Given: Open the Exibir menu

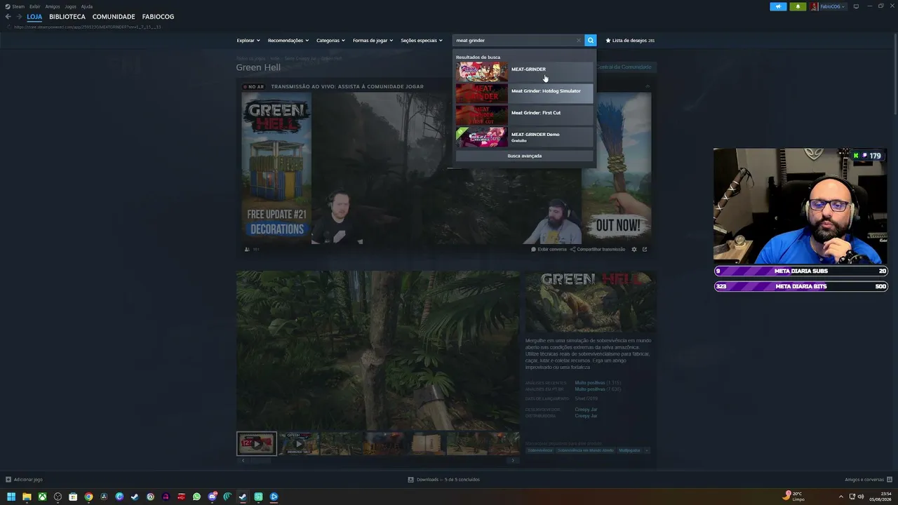Looking at the screenshot, I should tap(34, 6).
